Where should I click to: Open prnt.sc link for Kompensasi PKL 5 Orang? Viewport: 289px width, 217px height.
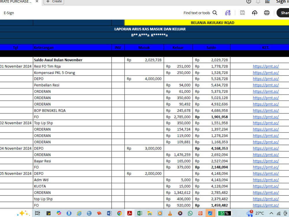click(266, 73)
